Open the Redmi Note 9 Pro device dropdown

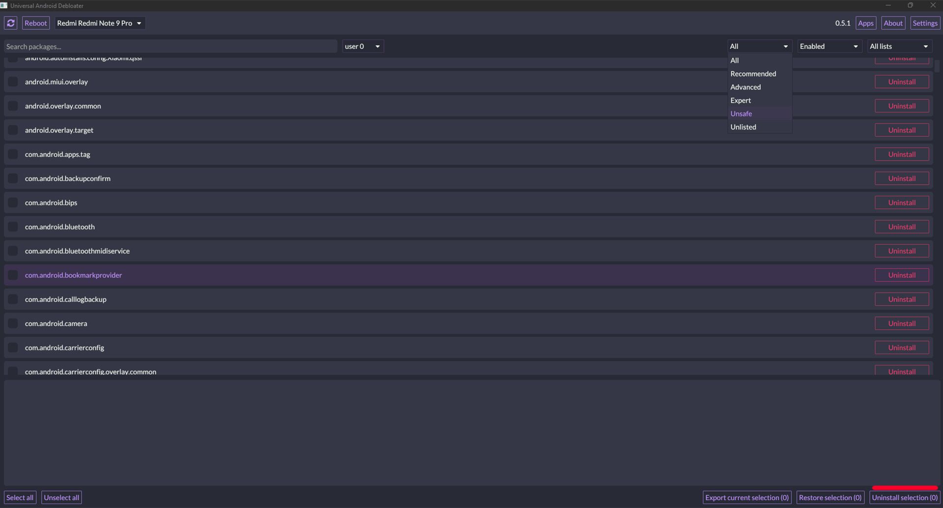point(100,23)
